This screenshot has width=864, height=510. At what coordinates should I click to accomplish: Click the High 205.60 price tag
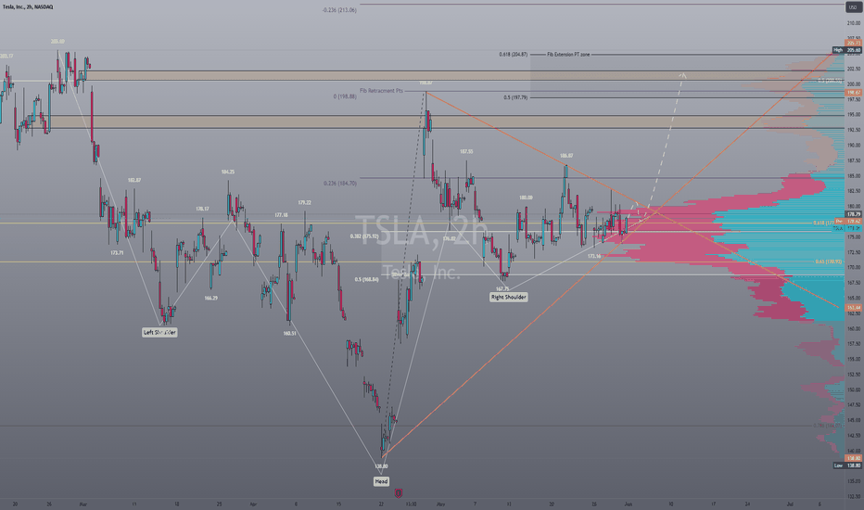[x=847, y=50]
